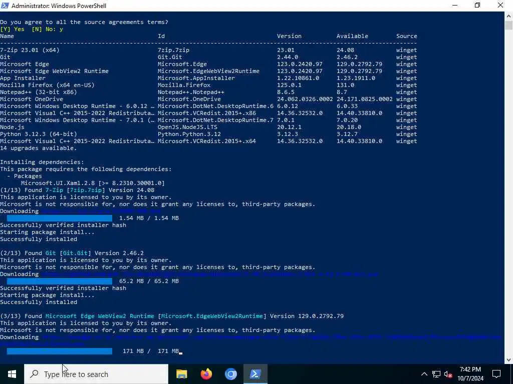Click the 'Python.Python.3.12' Id entry
Image resolution: width=513 pixels, height=384 pixels.
(x=189, y=134)
